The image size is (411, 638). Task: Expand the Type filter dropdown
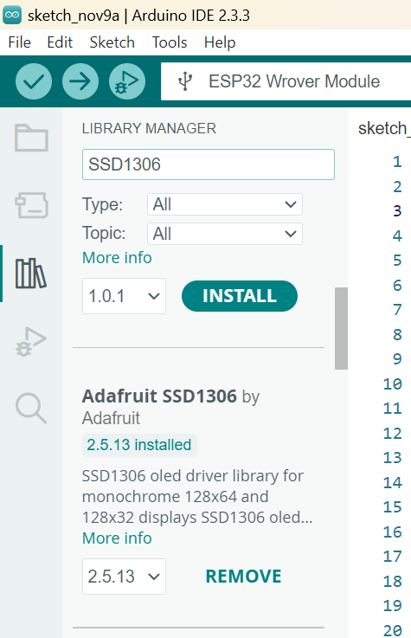pos(225,204)
